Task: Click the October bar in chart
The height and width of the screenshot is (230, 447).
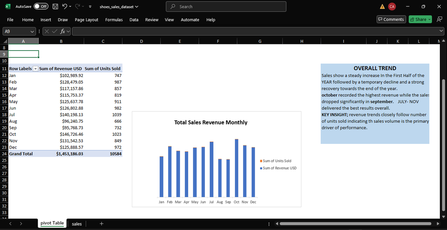Action: (237, 168)
